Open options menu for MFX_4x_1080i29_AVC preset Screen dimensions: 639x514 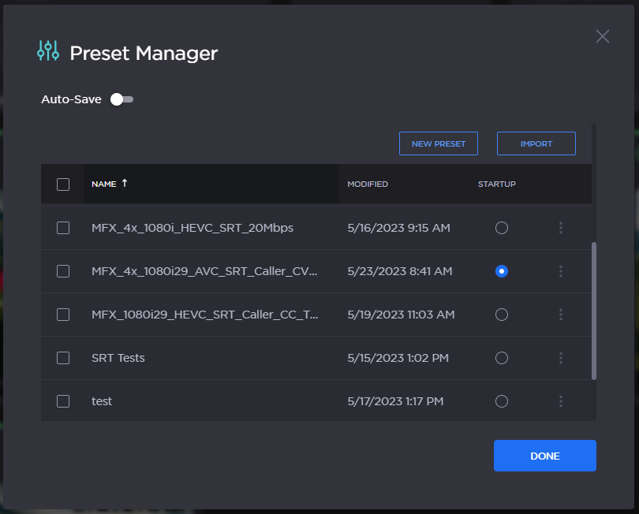click(561, 270)
